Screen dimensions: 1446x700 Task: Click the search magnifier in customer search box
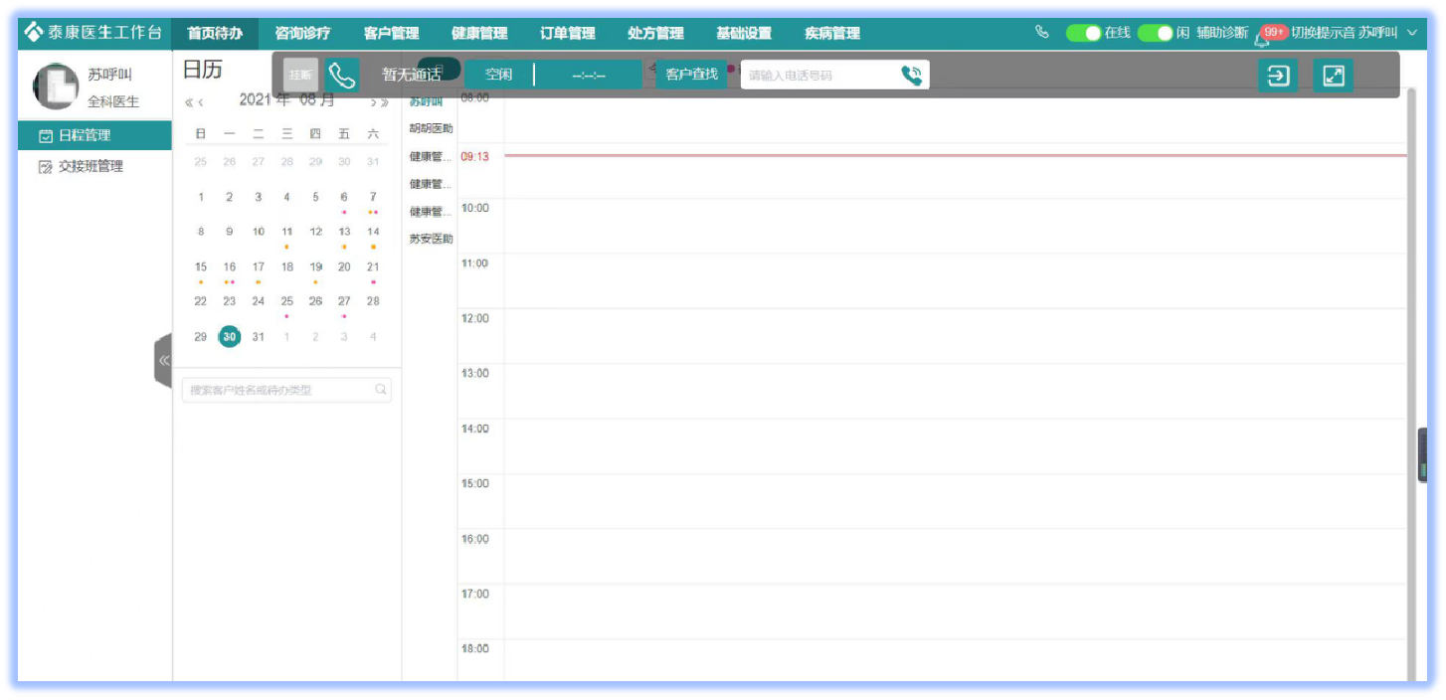pyautogui.click(x=381, y=390)
